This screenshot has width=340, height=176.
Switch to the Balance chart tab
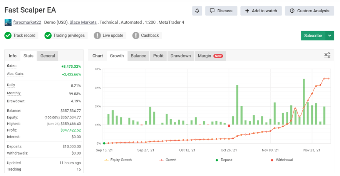pos(138,56)
